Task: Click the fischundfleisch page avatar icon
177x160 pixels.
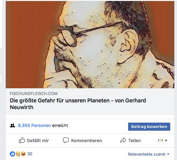Action: click(x=160, y=140)
